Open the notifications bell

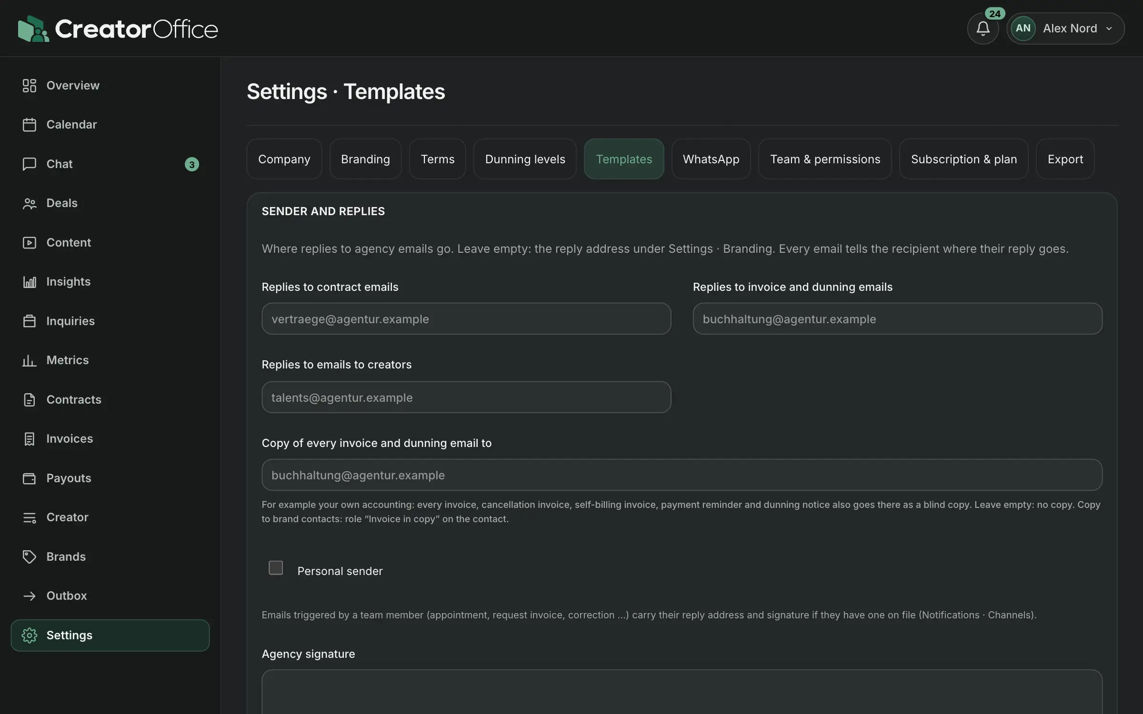click(983, 29)
